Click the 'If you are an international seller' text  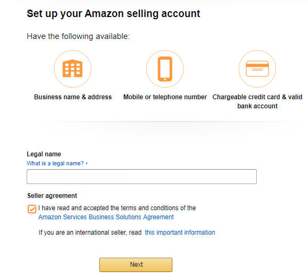pyautogui.click(x=90, y=233)
